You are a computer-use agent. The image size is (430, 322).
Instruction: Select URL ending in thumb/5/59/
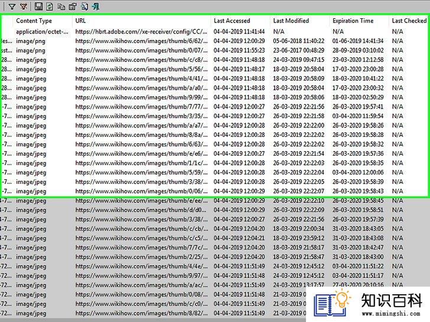[141, 172]
